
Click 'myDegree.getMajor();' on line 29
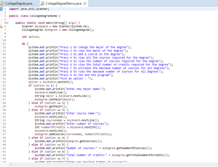pyautogui.click(x=51, y=106)
